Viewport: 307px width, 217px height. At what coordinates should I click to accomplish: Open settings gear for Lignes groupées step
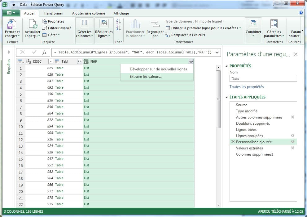[x=292, y=136]
